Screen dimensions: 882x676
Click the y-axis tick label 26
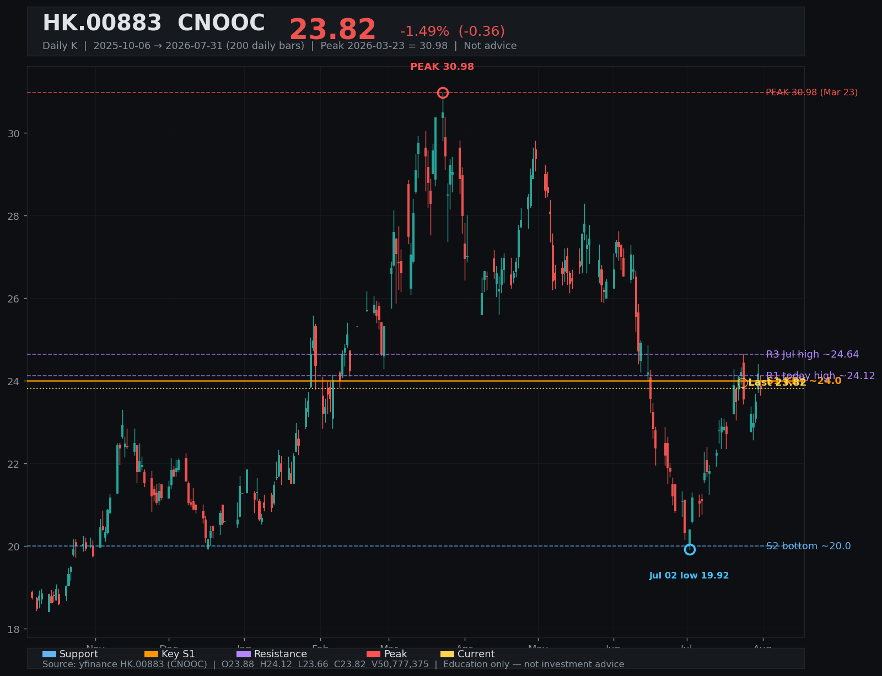[13, 299]
